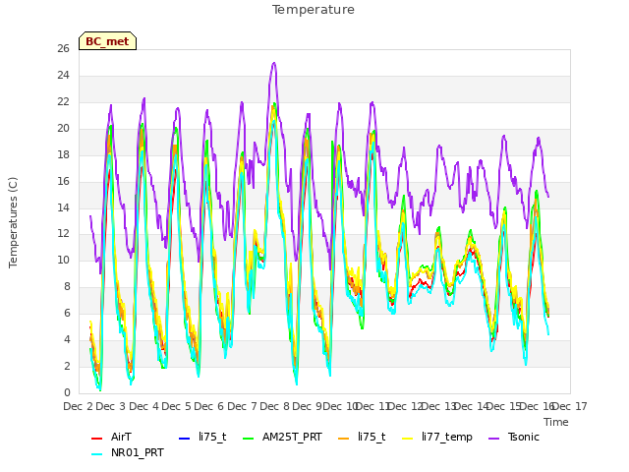Image resolution: width=629 pixels, height=472 pixels.
Task: Click the 26 y-axis tick label
Action: click(x=63, y=49)
